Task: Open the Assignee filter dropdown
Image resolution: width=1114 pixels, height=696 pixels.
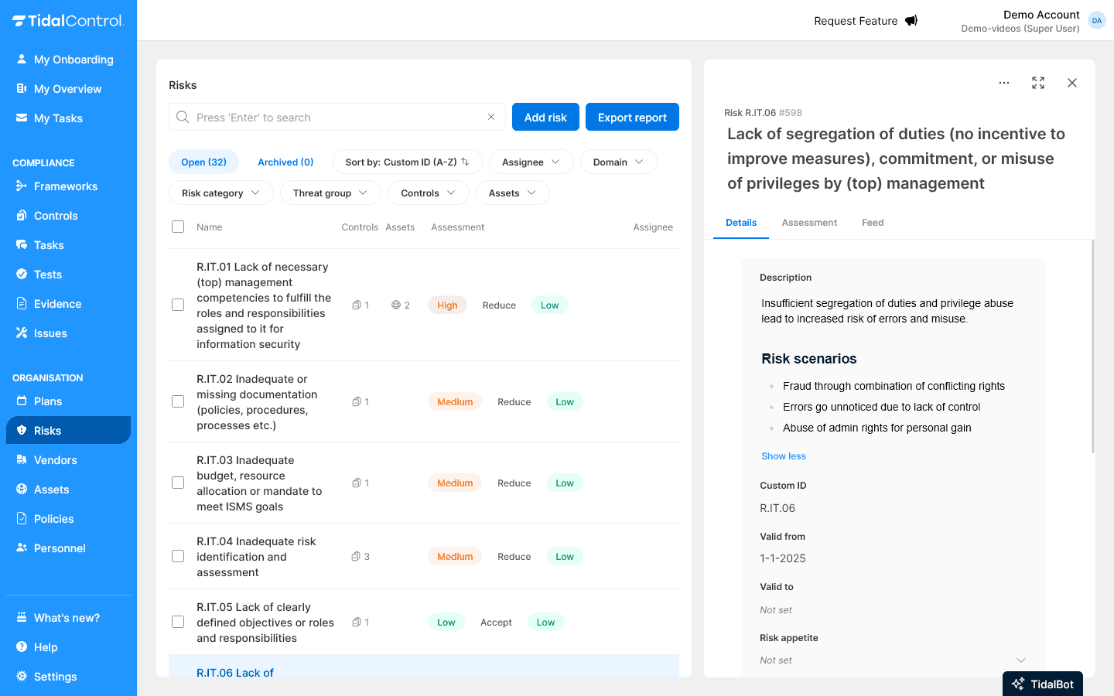Action: [531, 162]
